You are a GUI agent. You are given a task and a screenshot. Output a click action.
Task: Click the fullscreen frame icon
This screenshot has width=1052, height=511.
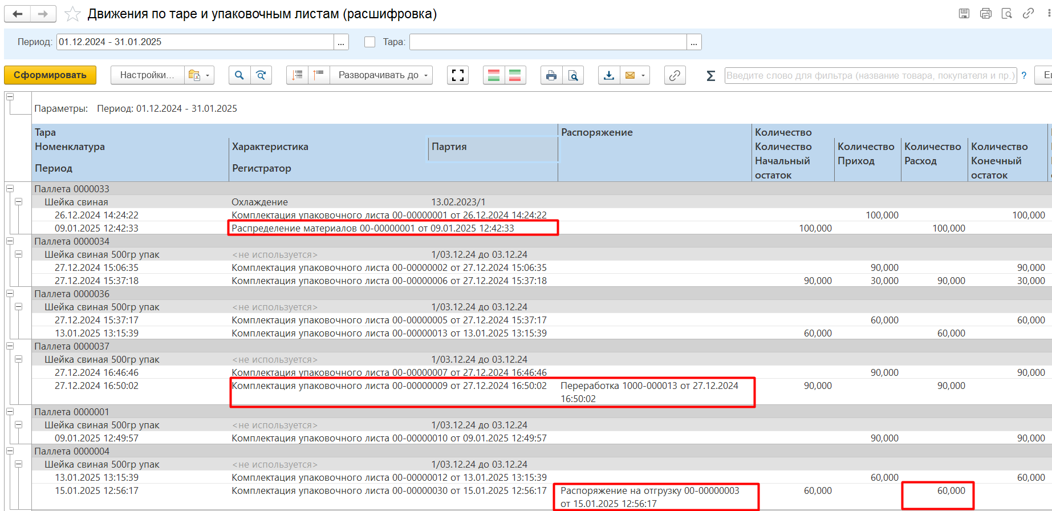point(458,75)
